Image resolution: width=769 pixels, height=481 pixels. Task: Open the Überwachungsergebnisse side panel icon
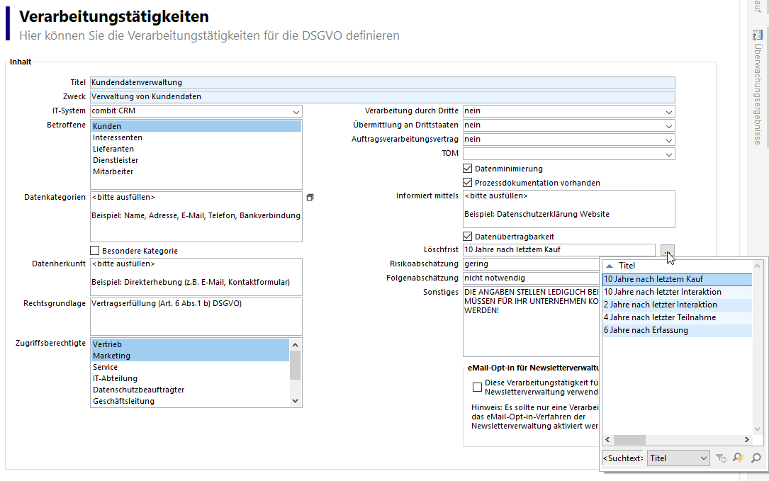click(757, 35)
